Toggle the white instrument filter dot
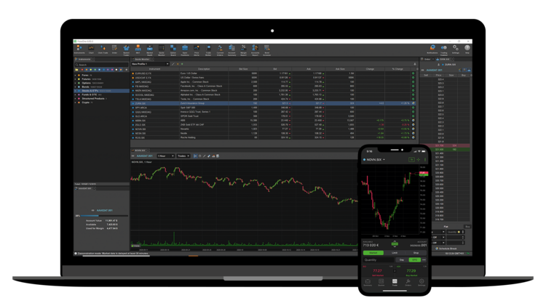Screen dimensions: 546x306 tap(116, 70)
